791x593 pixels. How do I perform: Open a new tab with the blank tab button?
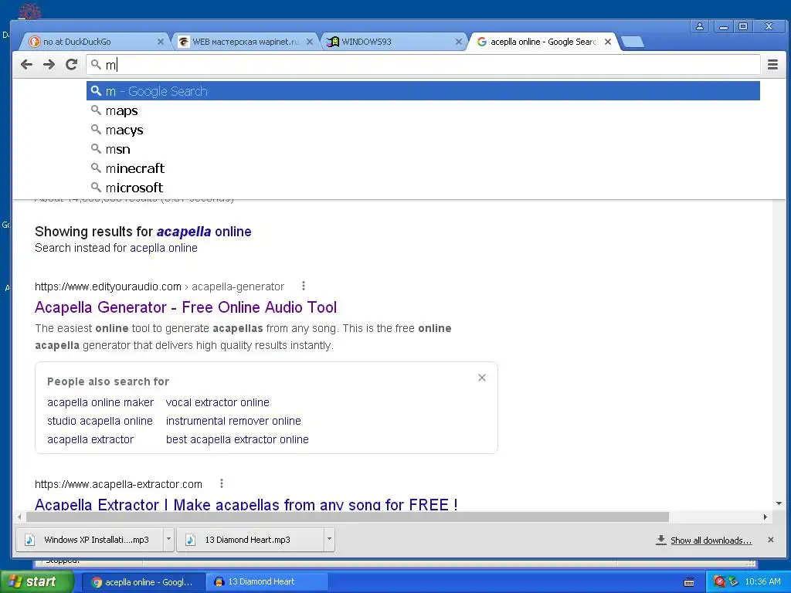point(633,42)
